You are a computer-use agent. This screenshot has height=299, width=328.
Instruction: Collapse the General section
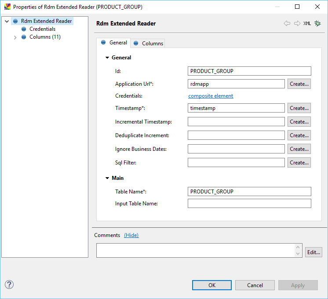coord(107,58)
